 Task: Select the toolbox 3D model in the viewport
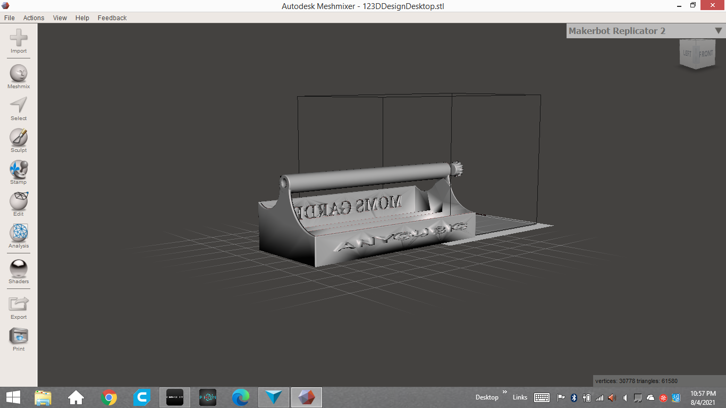pos(367,215)
